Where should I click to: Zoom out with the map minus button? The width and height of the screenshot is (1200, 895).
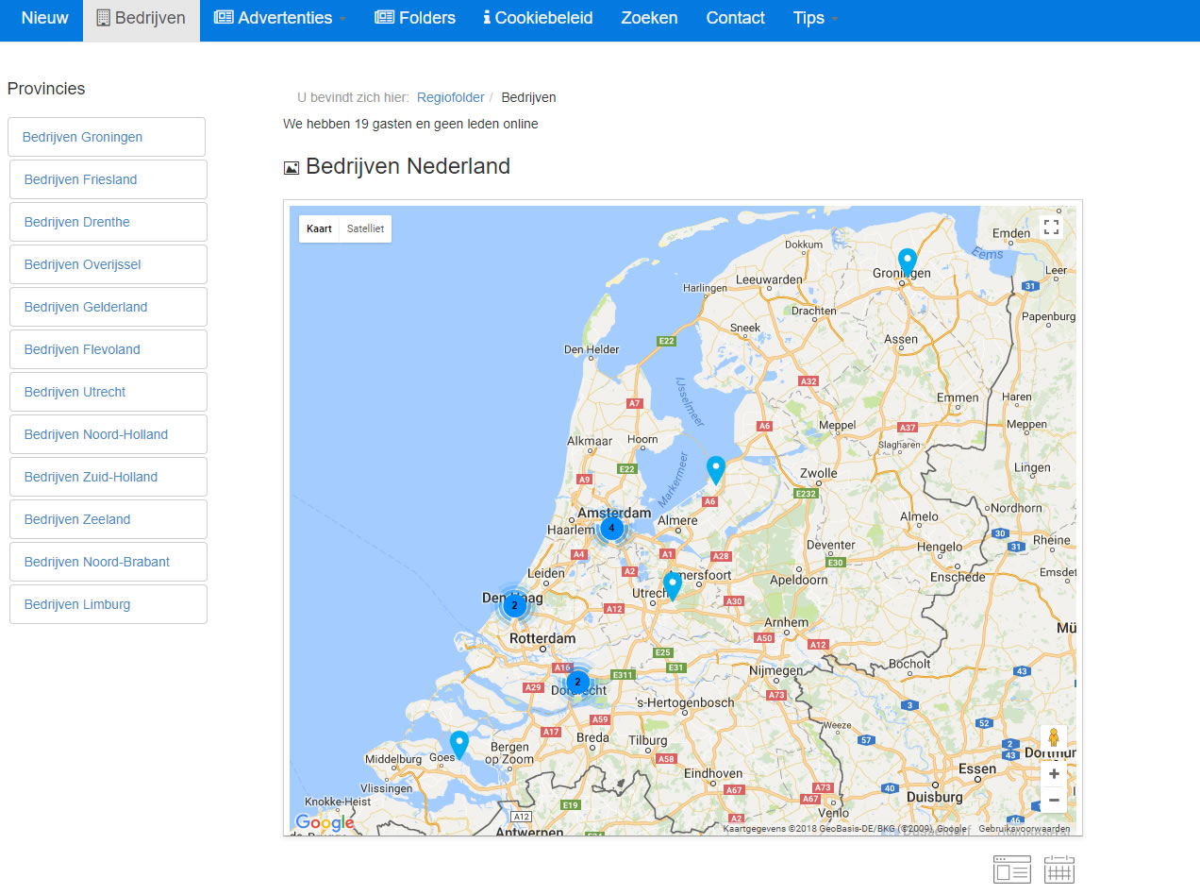point(1054,801)
